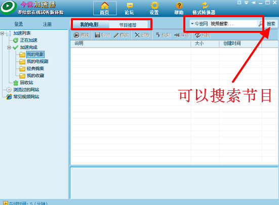
Task: Open the title bar dropdown menu arrow
Action: coord(246,3)
